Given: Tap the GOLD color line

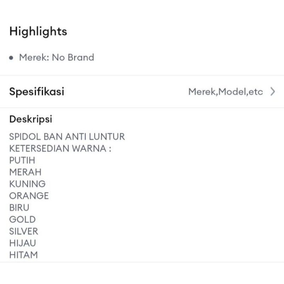Looking at the screenshot, I should click(x=22, y=219).
